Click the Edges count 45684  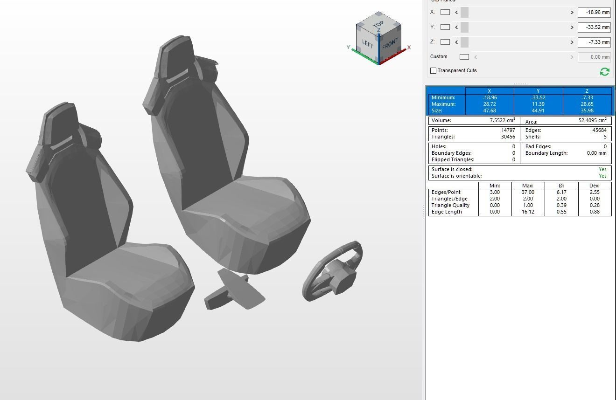click(x=599, y=130)
